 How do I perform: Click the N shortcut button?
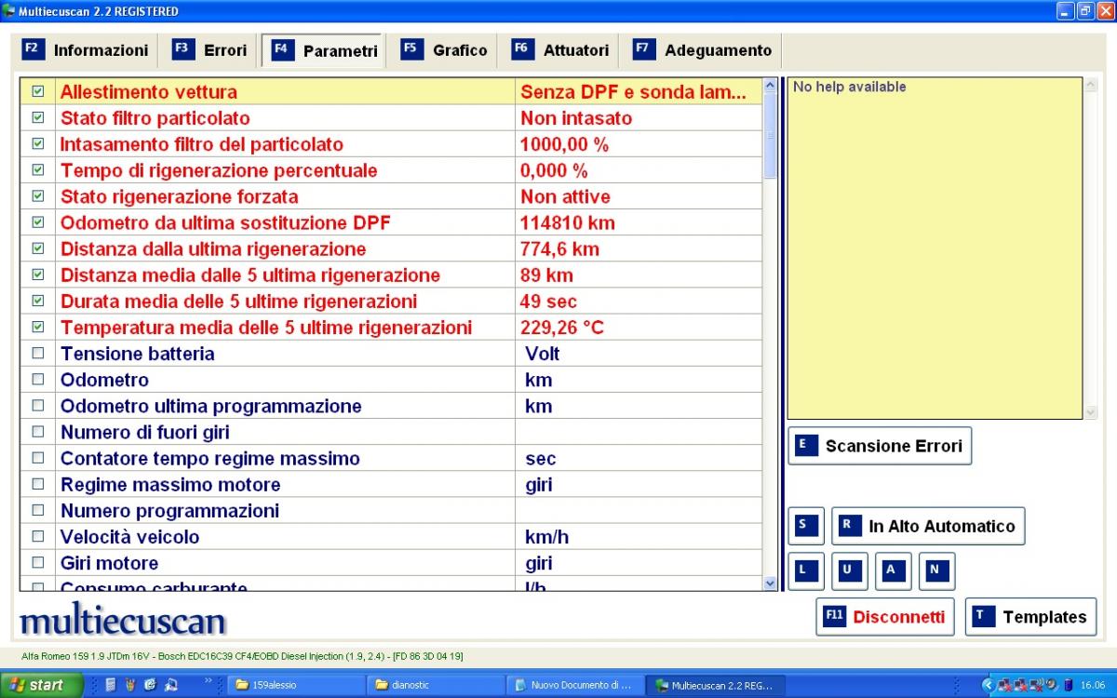coord(936,571)
